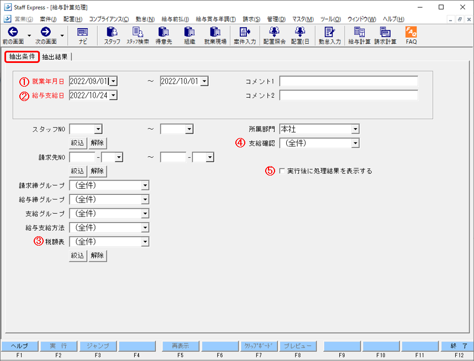Click the クリップボード F7 function button

(x=259, y=346)
